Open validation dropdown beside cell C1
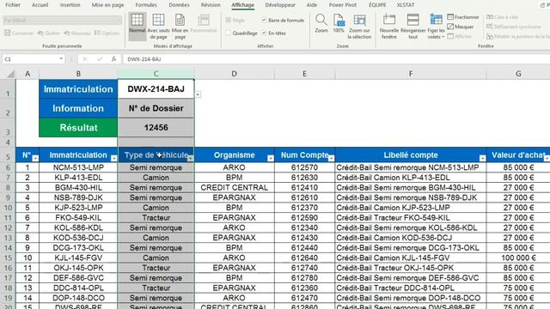Image resolution: width=550 pixels, height=309 pixels. tap(199, 94)
